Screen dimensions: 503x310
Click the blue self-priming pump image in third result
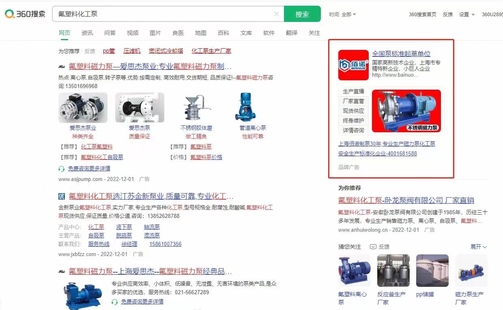pos(83,295)
